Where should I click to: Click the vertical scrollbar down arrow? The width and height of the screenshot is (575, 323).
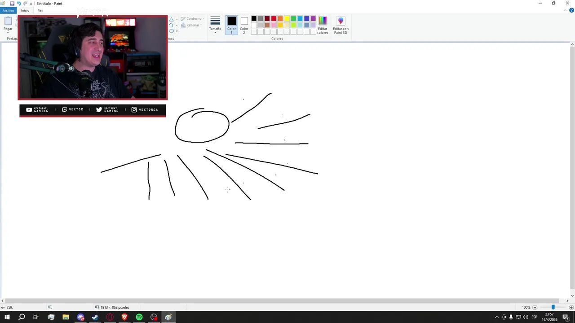pyautogui.click(x=572, y=297)
